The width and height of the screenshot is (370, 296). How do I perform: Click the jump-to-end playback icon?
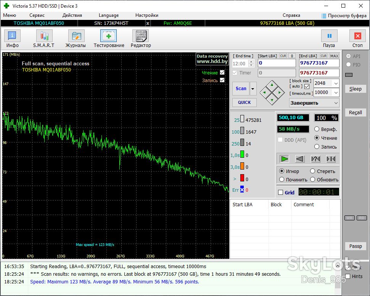point(331,159)
